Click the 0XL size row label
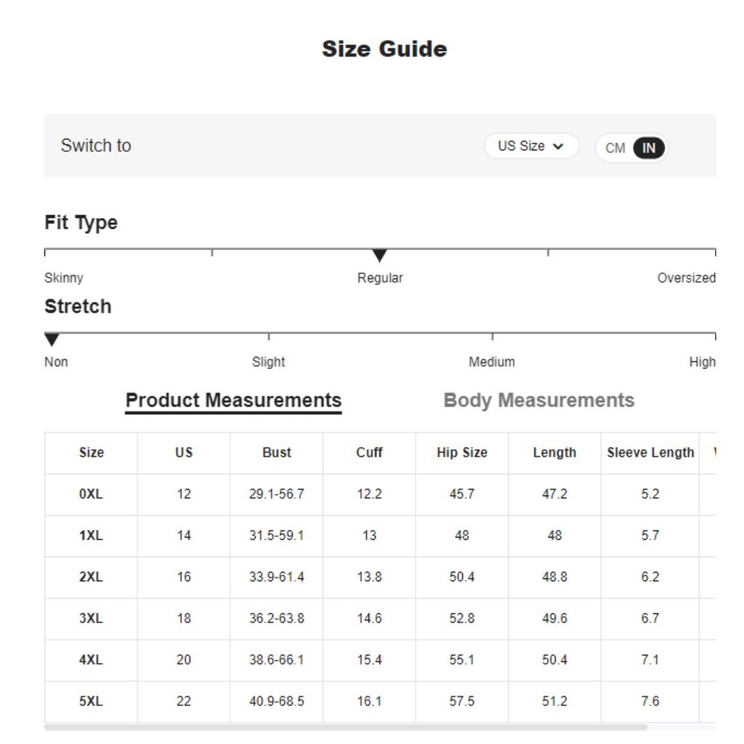 91,494
